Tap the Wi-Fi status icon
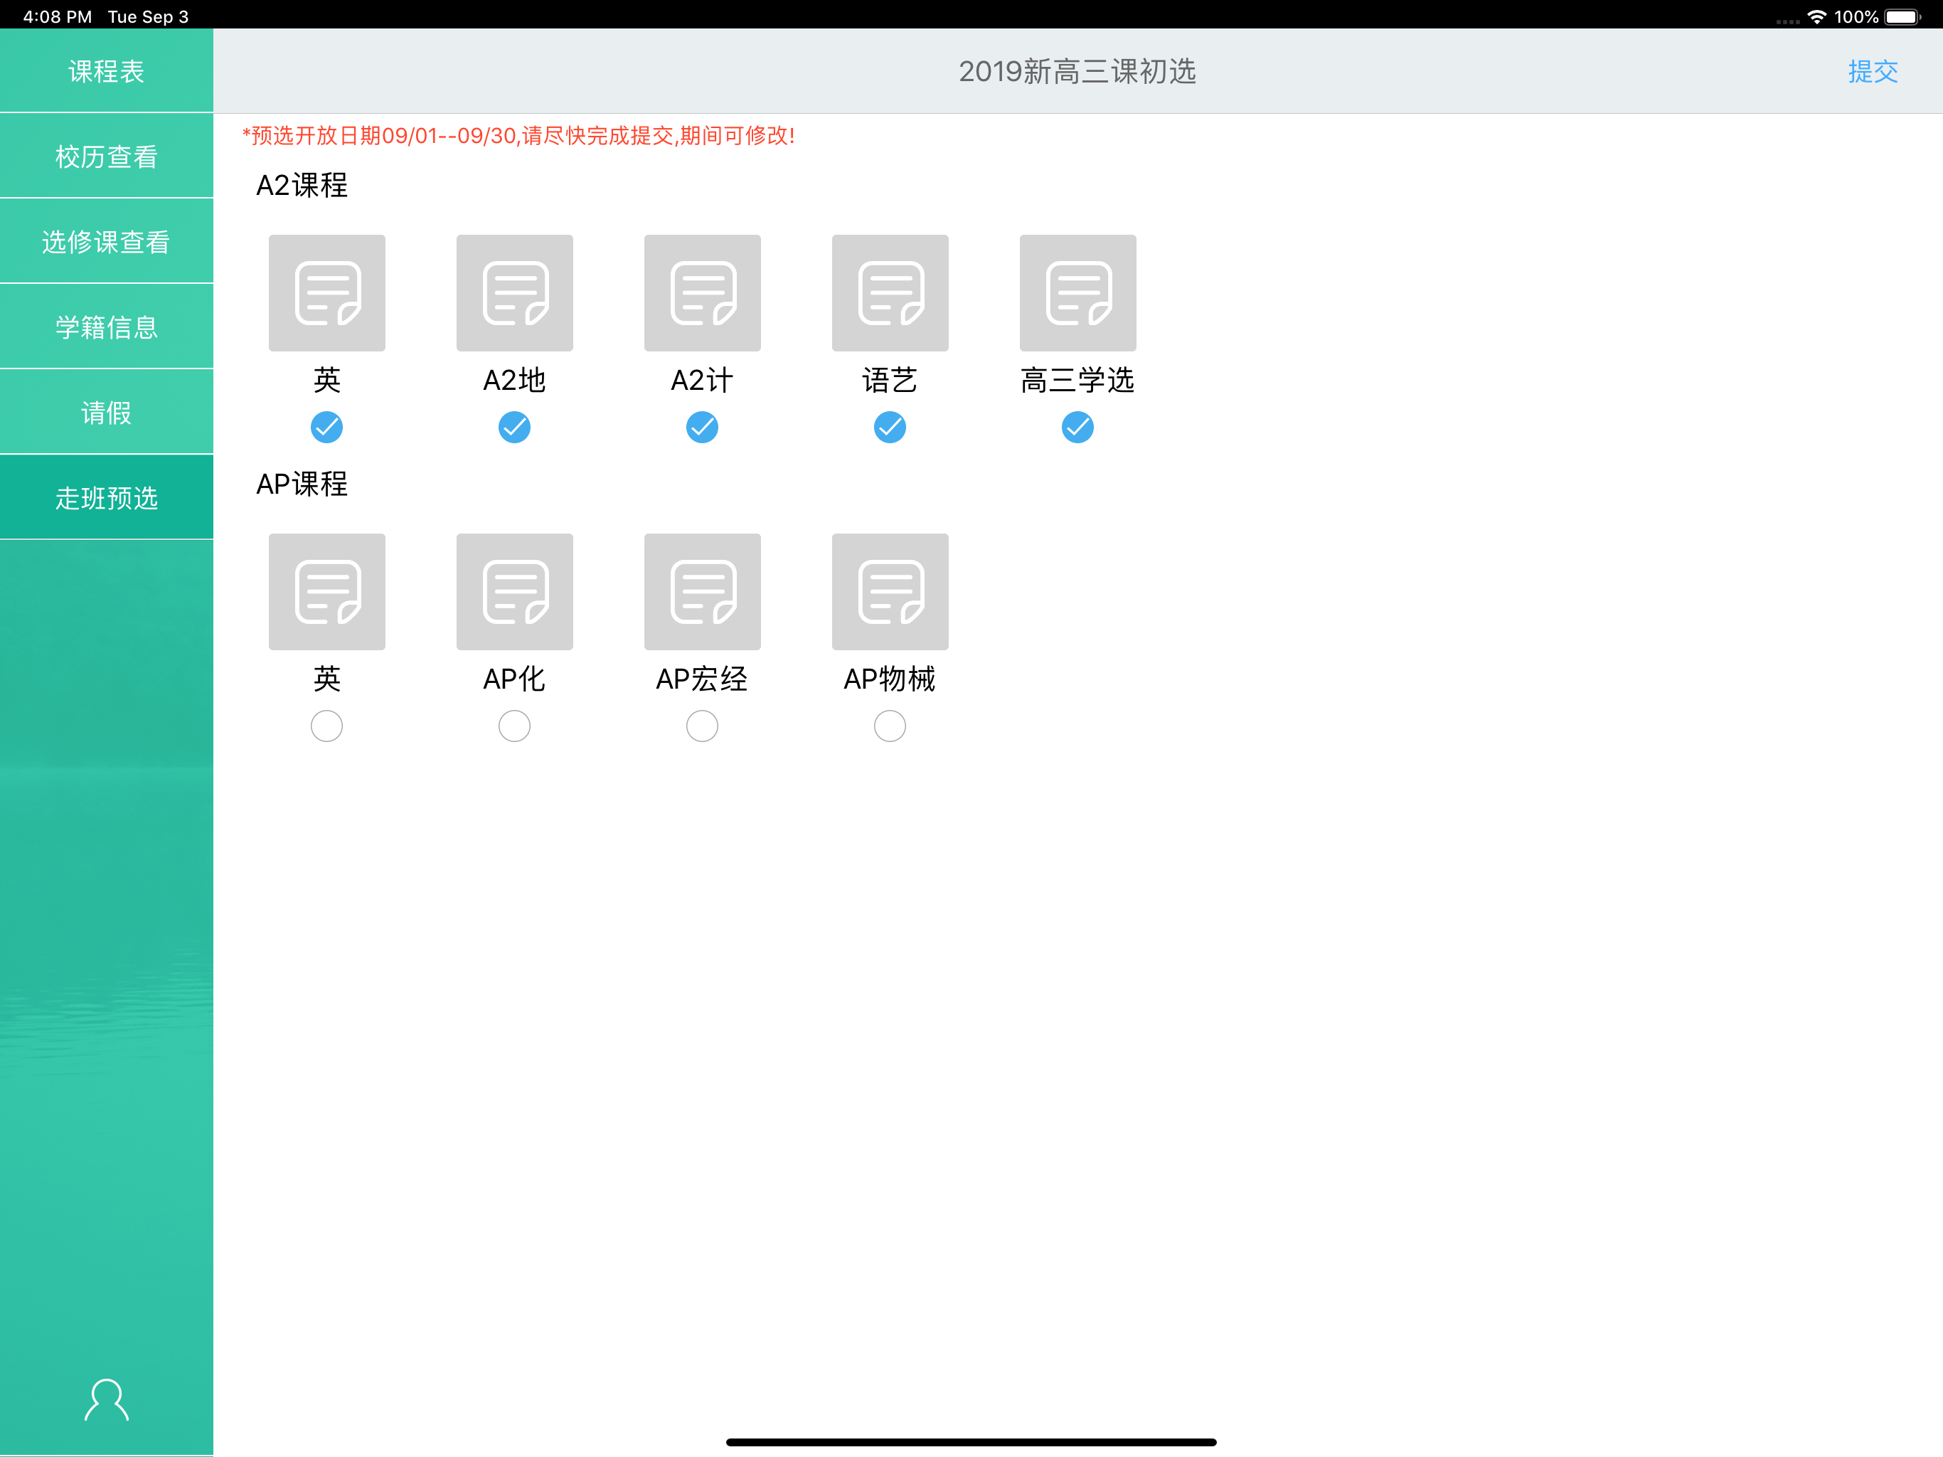The image size is (1943, 1457). tap(1816, 16)
